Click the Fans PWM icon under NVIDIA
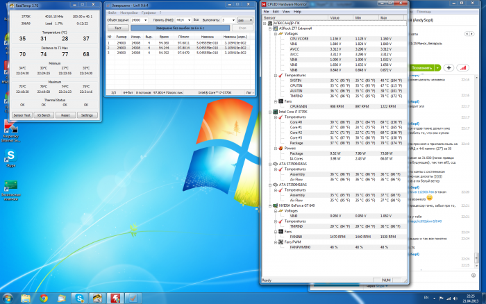 coord(280,242)
